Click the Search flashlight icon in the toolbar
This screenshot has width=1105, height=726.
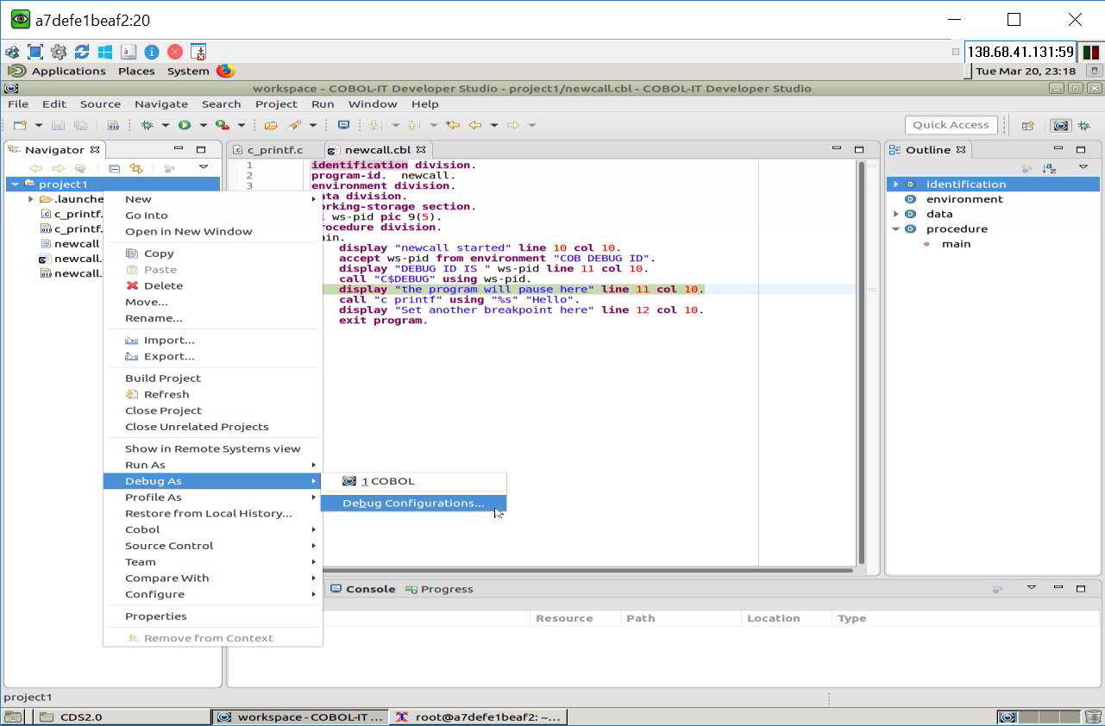point(296,124)
